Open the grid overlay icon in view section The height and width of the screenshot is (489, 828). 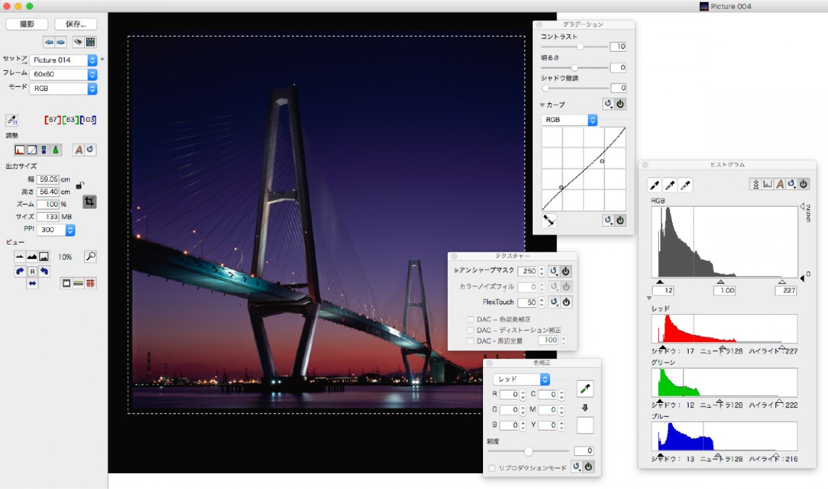click(x=90, y=283)
